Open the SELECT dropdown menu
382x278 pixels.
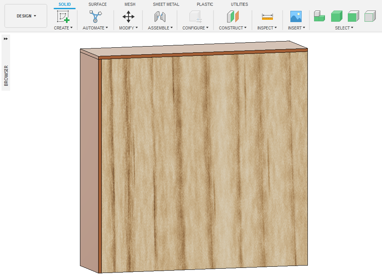[344, 28]
